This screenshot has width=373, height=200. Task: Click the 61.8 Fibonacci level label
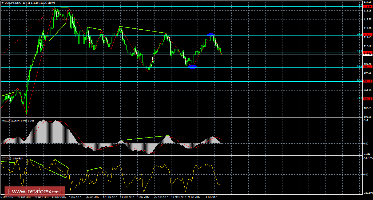tap(359, 80)
